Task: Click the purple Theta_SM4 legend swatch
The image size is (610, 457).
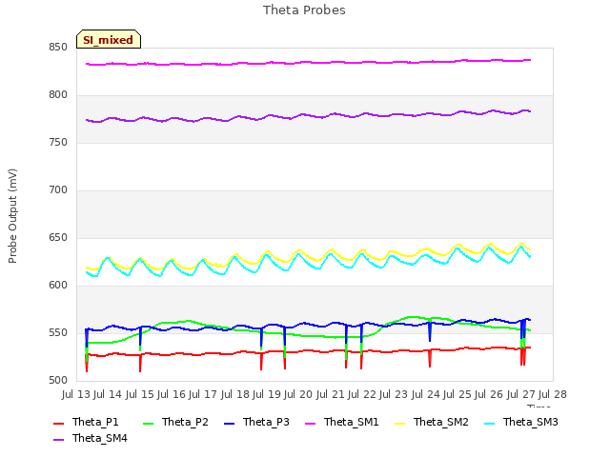Action: 58,439
